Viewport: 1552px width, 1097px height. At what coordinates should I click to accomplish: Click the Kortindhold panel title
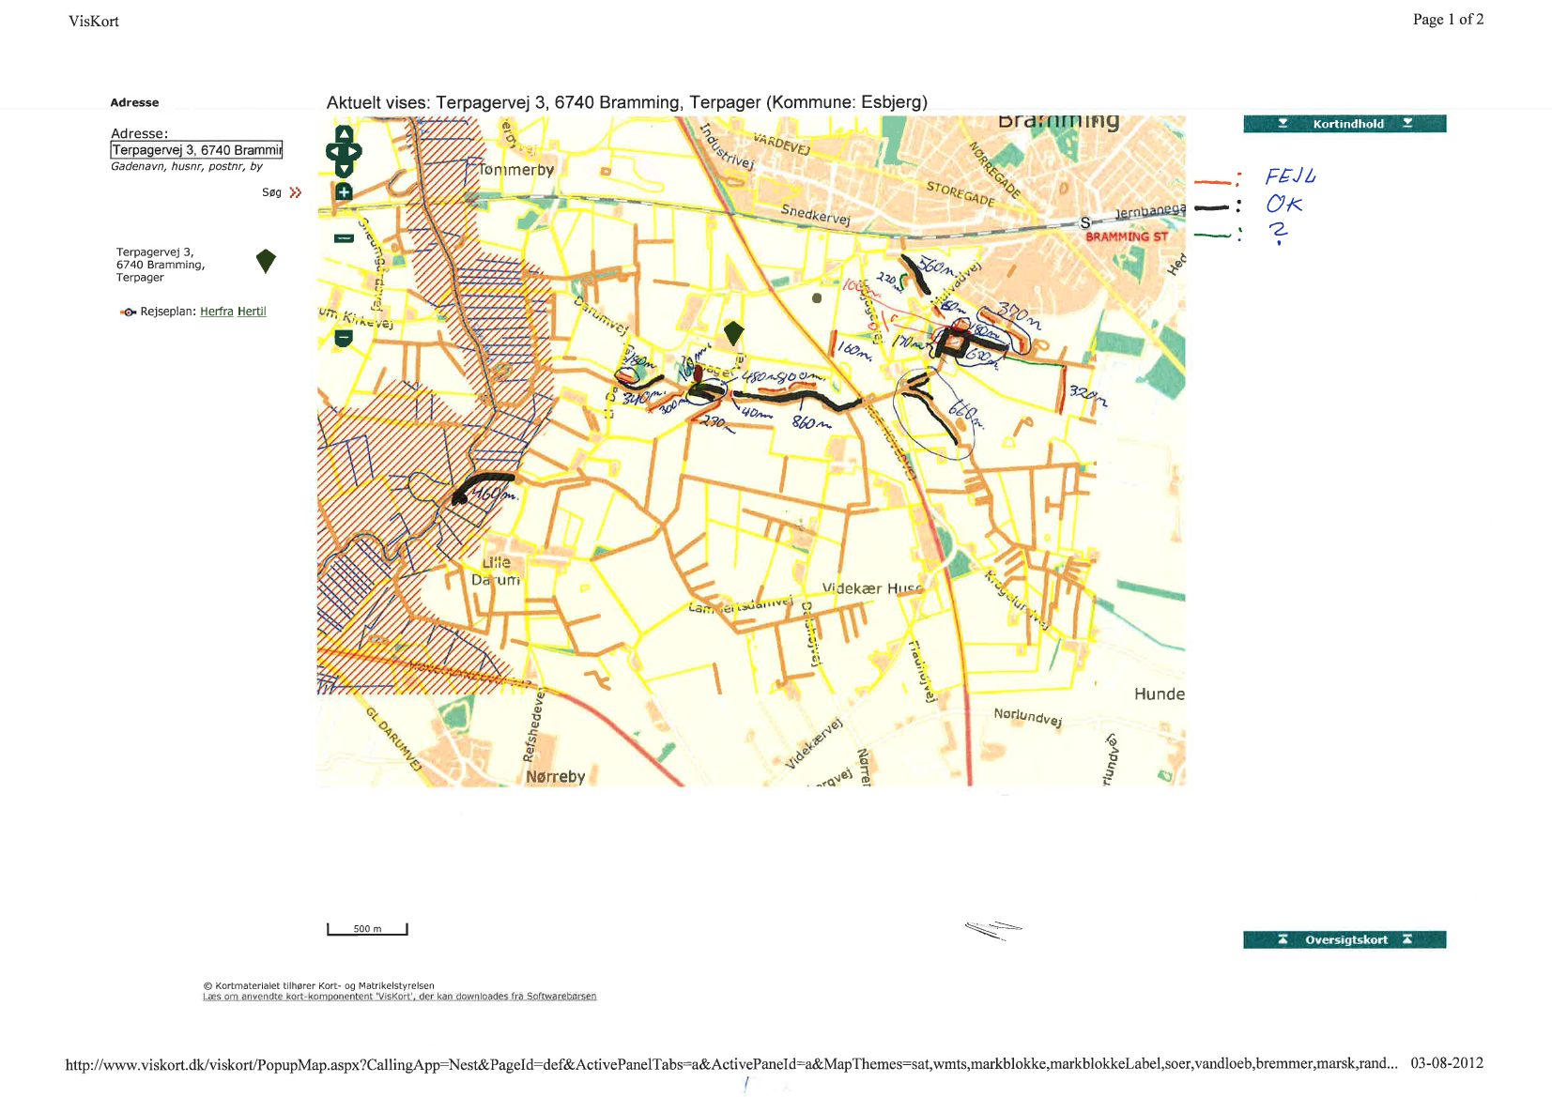[x=1348, y=124]
